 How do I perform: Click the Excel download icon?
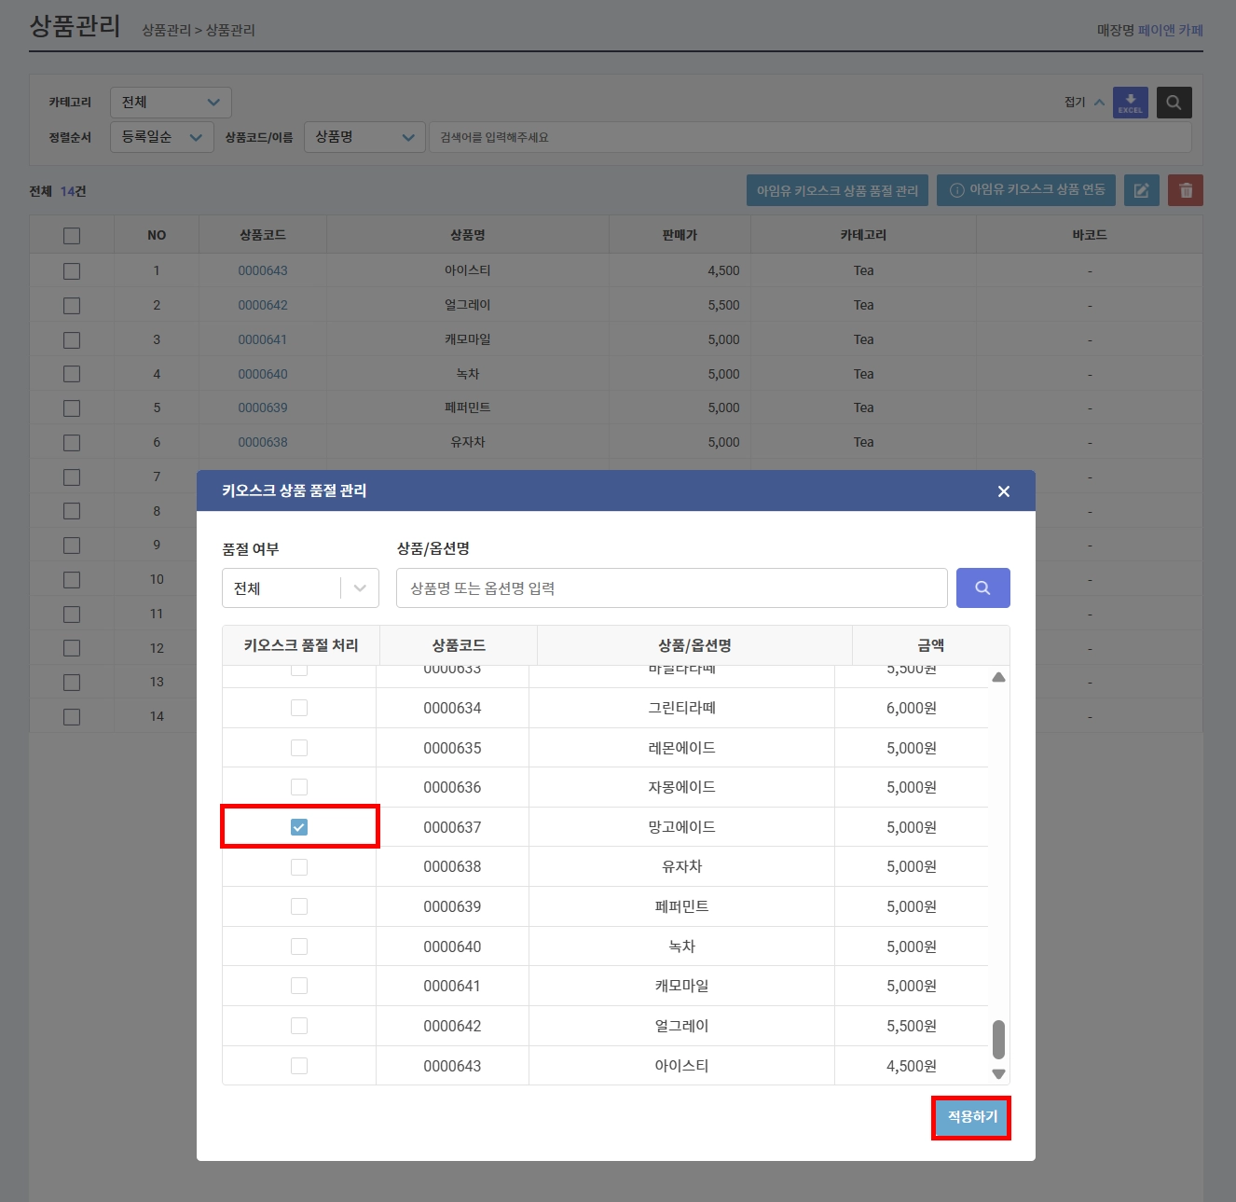point(1130,103)
